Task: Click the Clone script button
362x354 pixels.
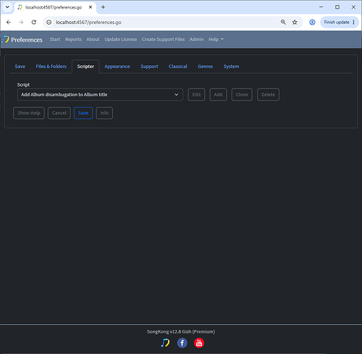Action: coord(242,95)
